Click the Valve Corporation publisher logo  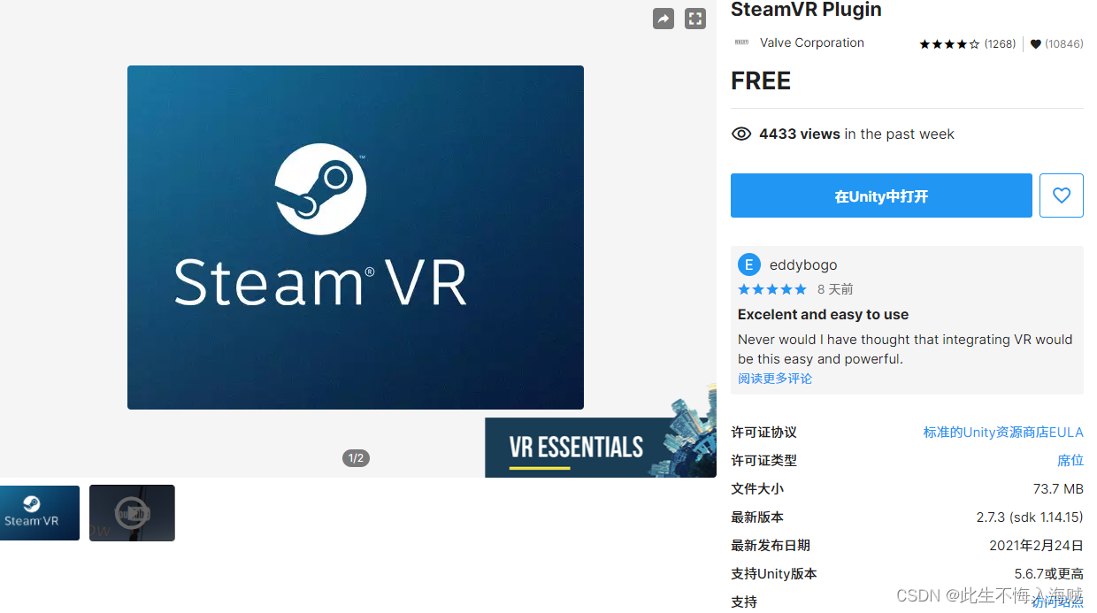[741, 42]
